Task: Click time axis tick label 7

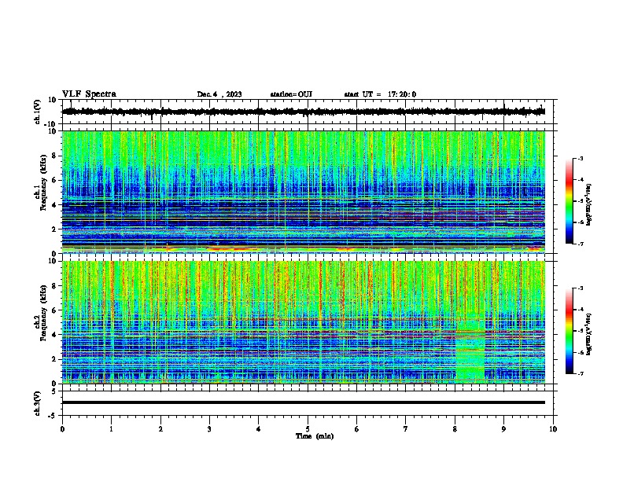Action: (406, 429)
